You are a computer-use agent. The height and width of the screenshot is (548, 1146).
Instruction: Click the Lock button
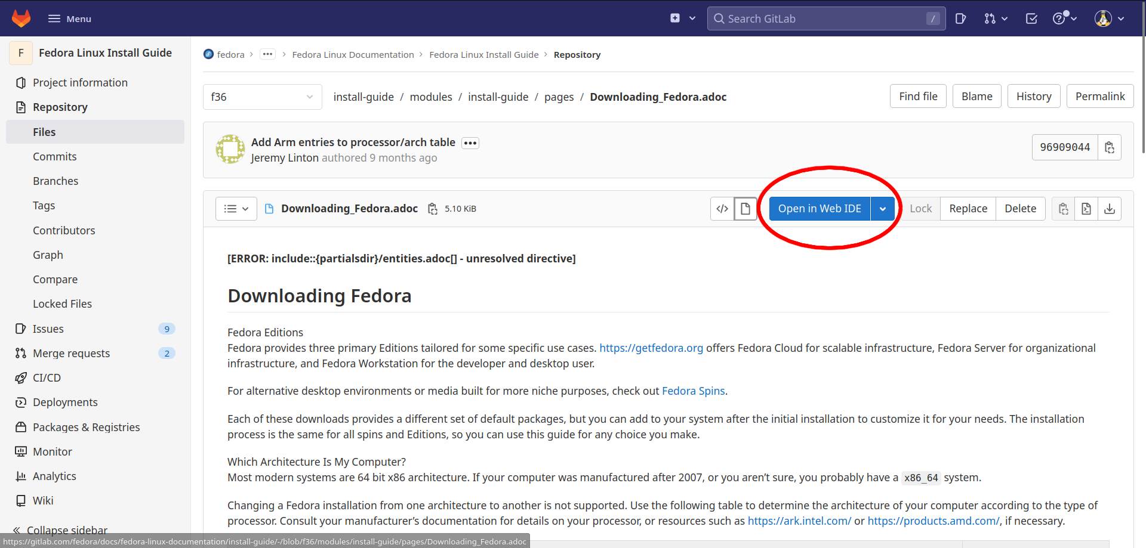pos(920,209)
